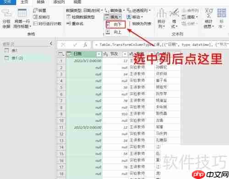Click date cell in row 11

coord(84,127)
